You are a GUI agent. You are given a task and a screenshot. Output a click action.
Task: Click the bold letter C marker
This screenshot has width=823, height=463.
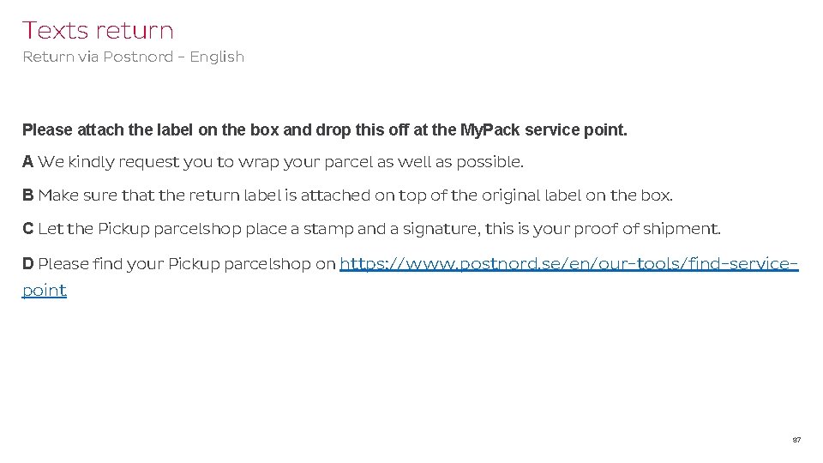28,229
